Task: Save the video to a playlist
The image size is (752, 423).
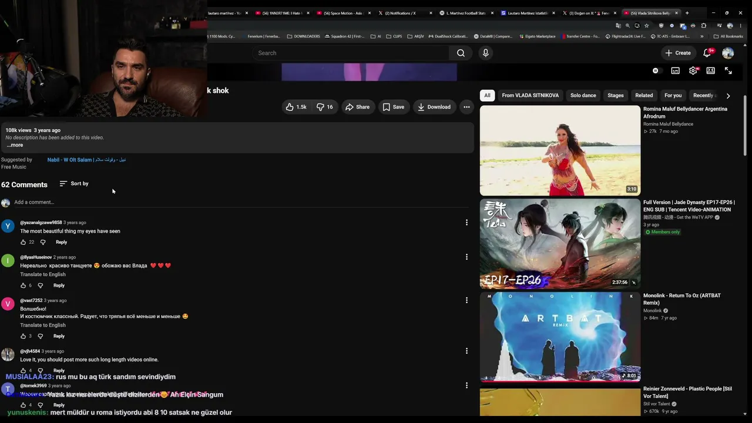Action: coord(394,107)
